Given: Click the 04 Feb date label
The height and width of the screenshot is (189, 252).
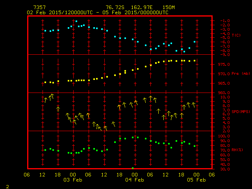Looking at the screenshot, I should point(135,180).
